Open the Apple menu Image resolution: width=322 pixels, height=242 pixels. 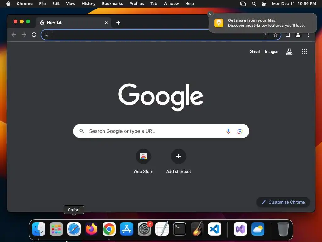point(8,4)
